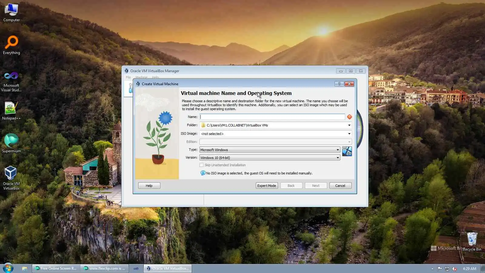Open the Windows Start menu
The width and height of the screenshot is (485, 273).
[x=8, y=268]
